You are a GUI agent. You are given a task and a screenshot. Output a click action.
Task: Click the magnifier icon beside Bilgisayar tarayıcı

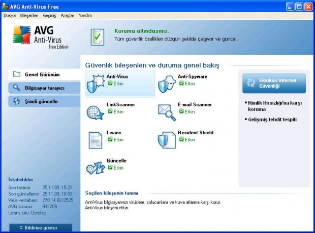pyautogui.click(x=16, y=88)
